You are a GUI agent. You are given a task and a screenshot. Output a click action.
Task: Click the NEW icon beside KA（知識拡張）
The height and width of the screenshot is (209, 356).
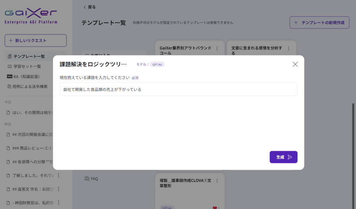click(10, 76)
